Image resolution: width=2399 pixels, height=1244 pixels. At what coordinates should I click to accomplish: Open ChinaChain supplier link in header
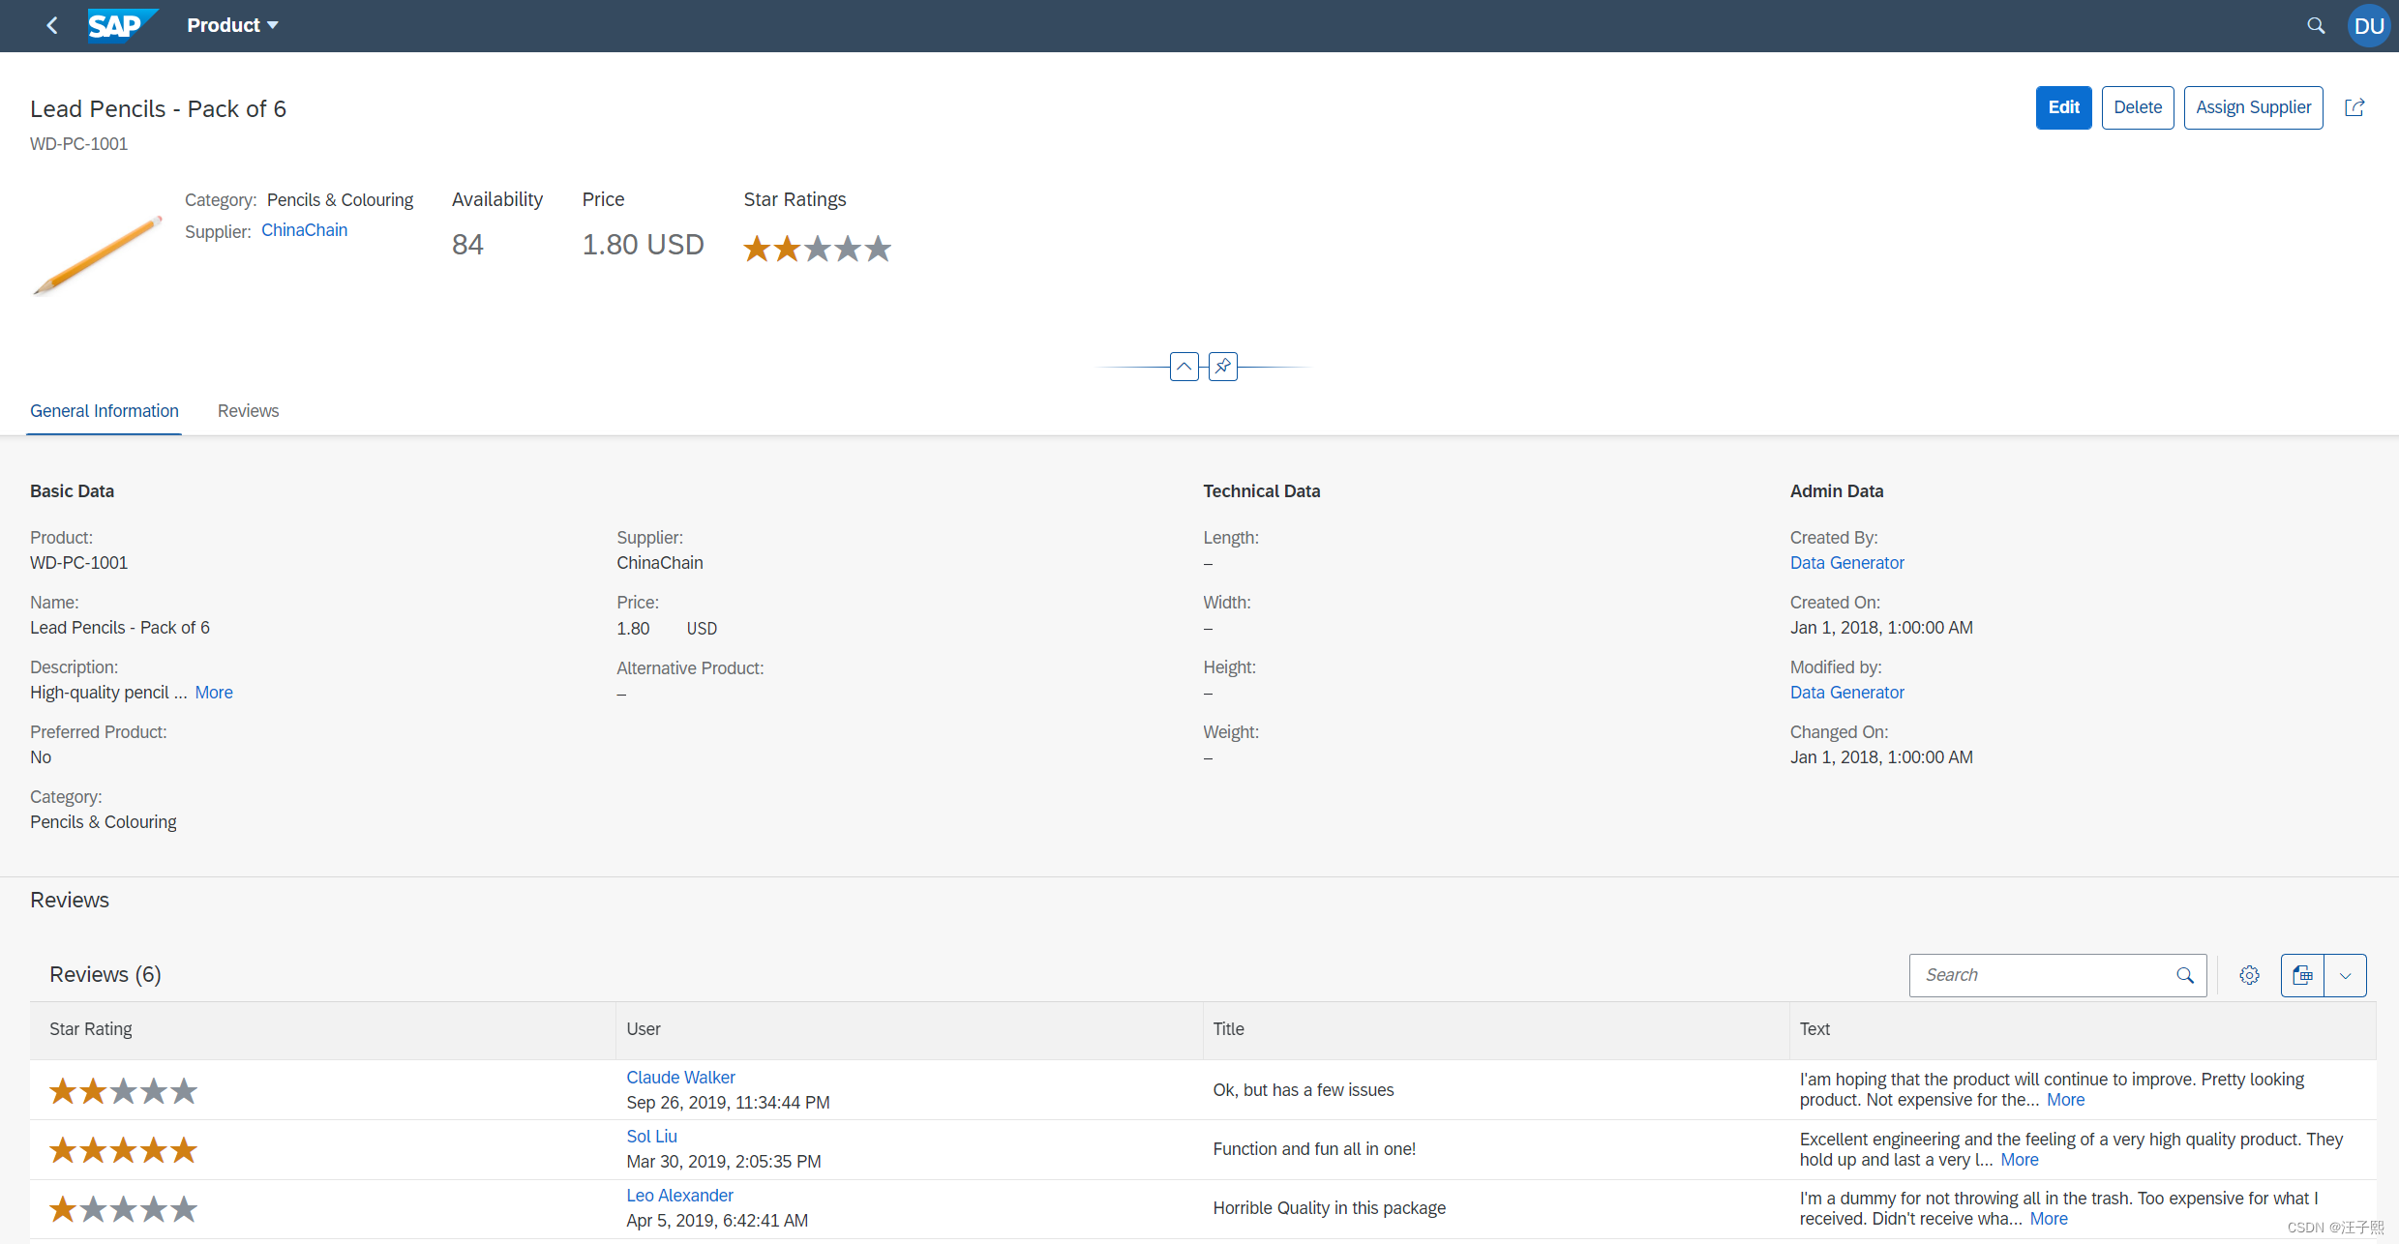304,230
